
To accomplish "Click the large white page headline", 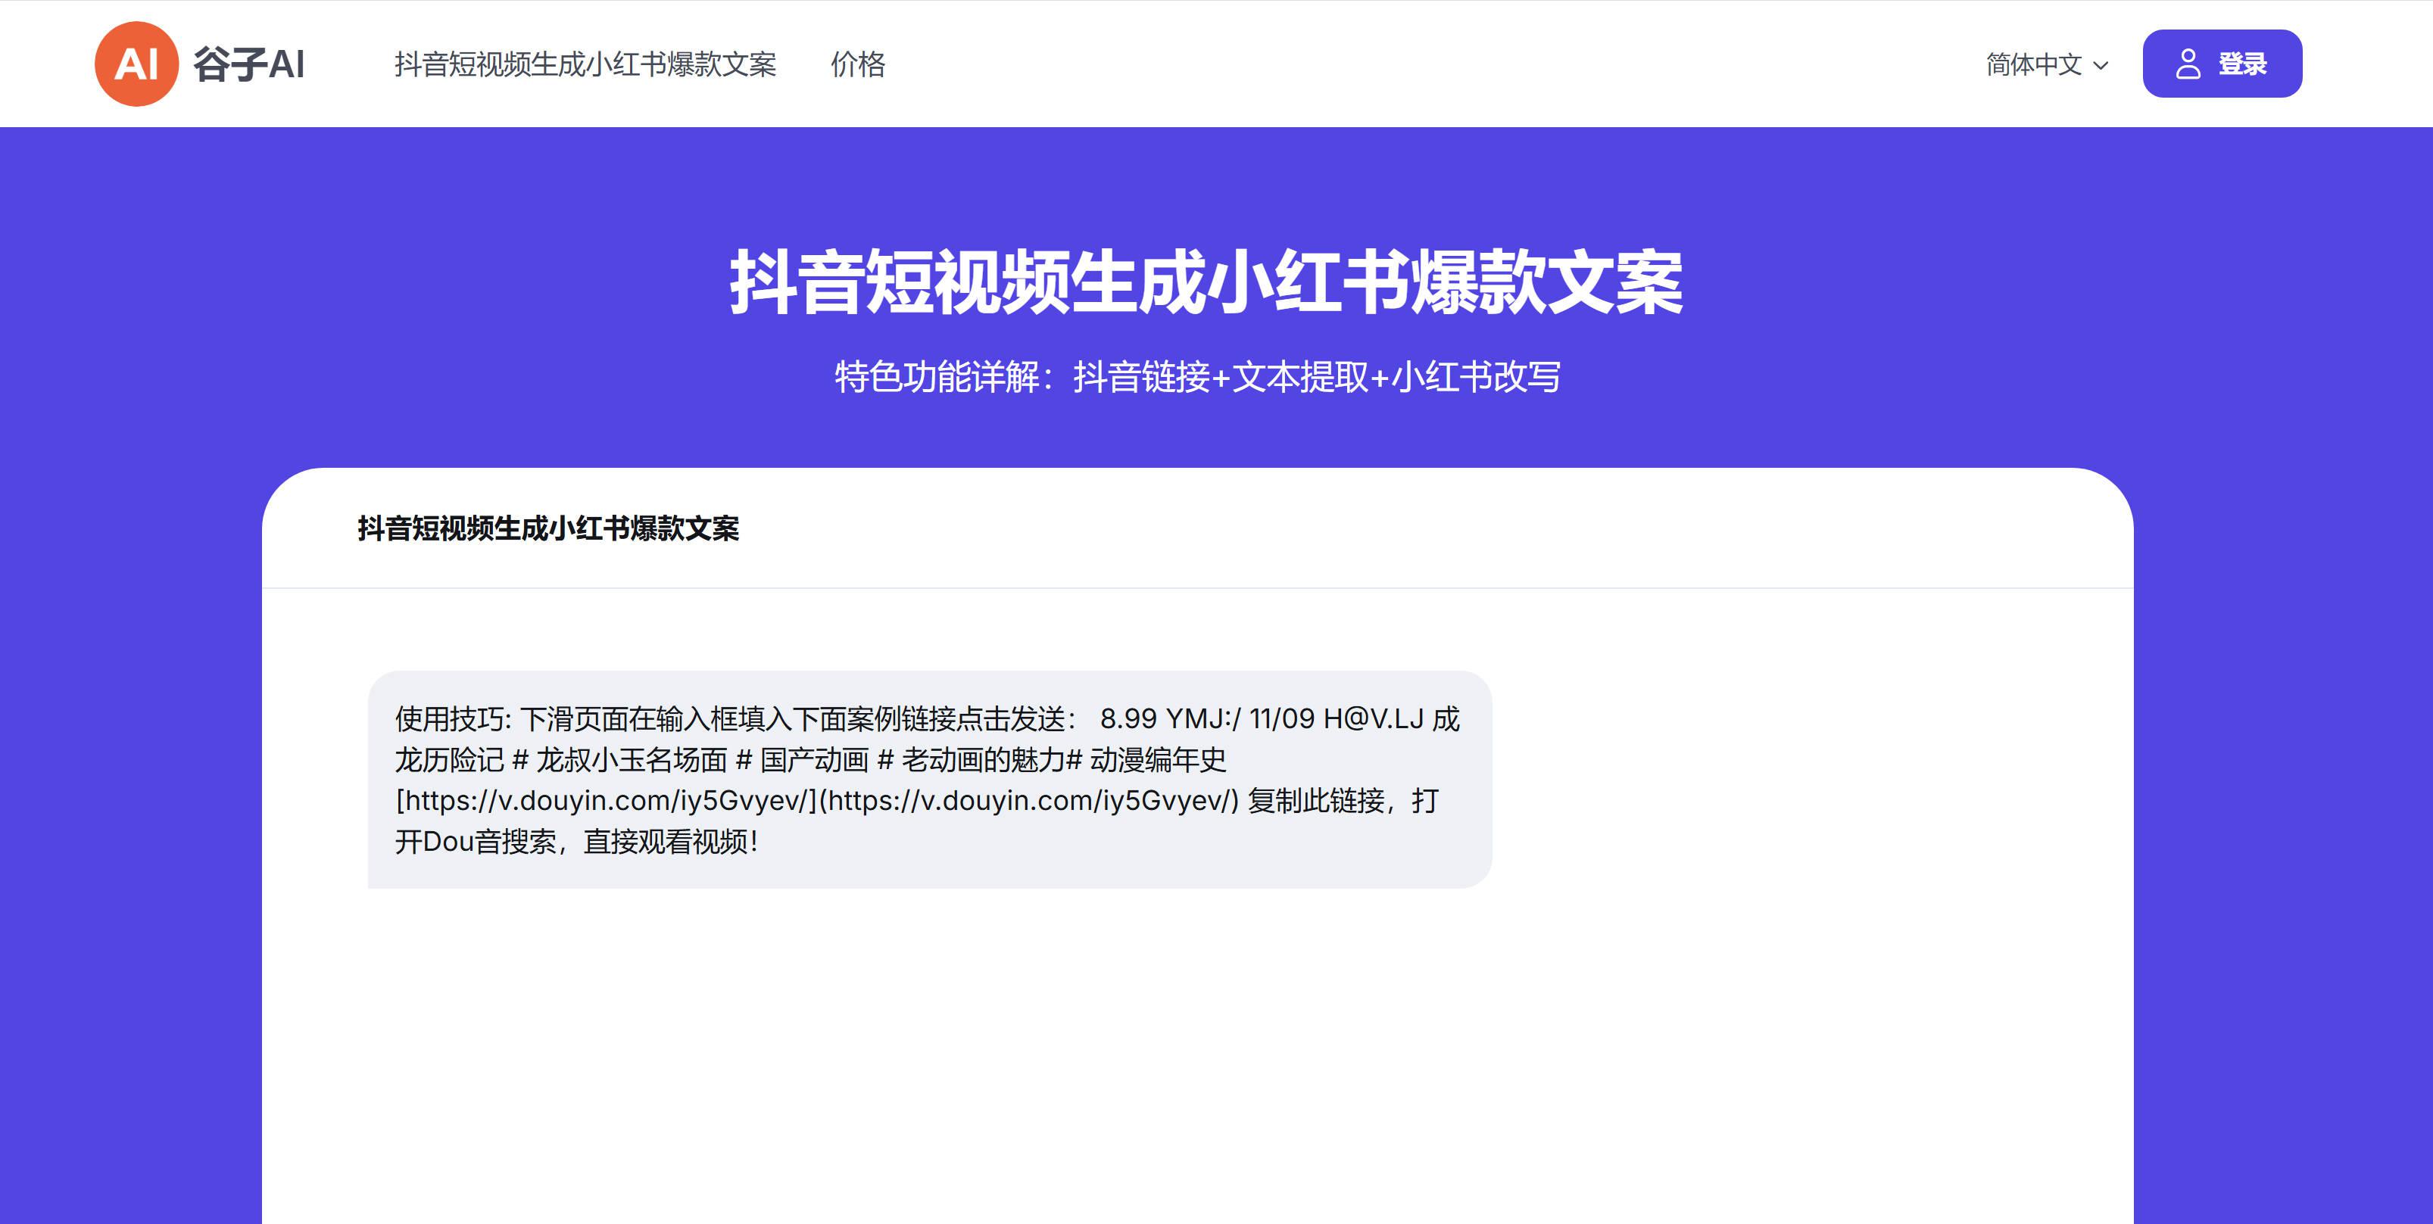I will pyautogui.click(x=1206, y=282).
